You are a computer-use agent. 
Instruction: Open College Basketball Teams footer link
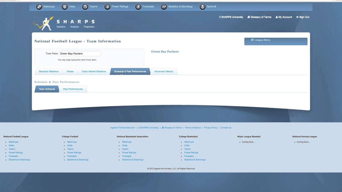pos(187,149)
